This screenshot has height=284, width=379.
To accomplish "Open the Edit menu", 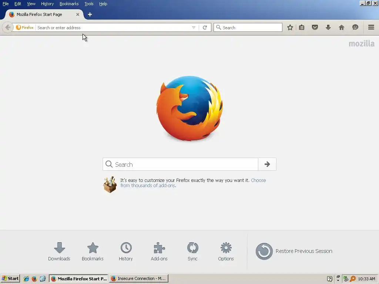I will coord(18,4).
